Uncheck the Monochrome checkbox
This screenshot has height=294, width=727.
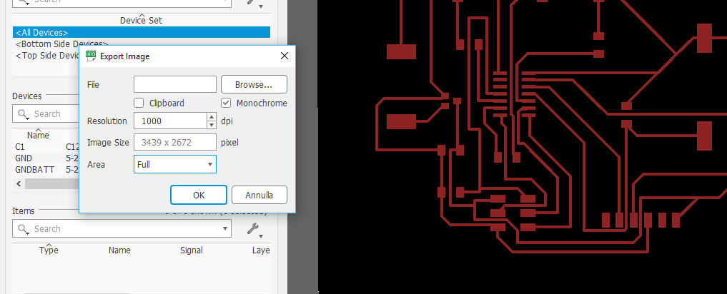click(226, 103)
